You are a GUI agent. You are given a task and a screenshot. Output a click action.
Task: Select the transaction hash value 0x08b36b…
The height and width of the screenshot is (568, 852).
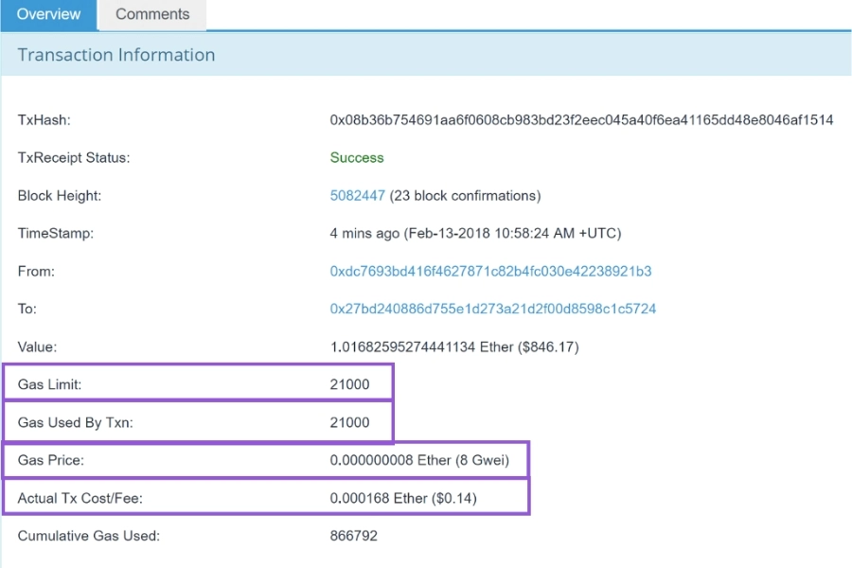click(x=581, y=120)
